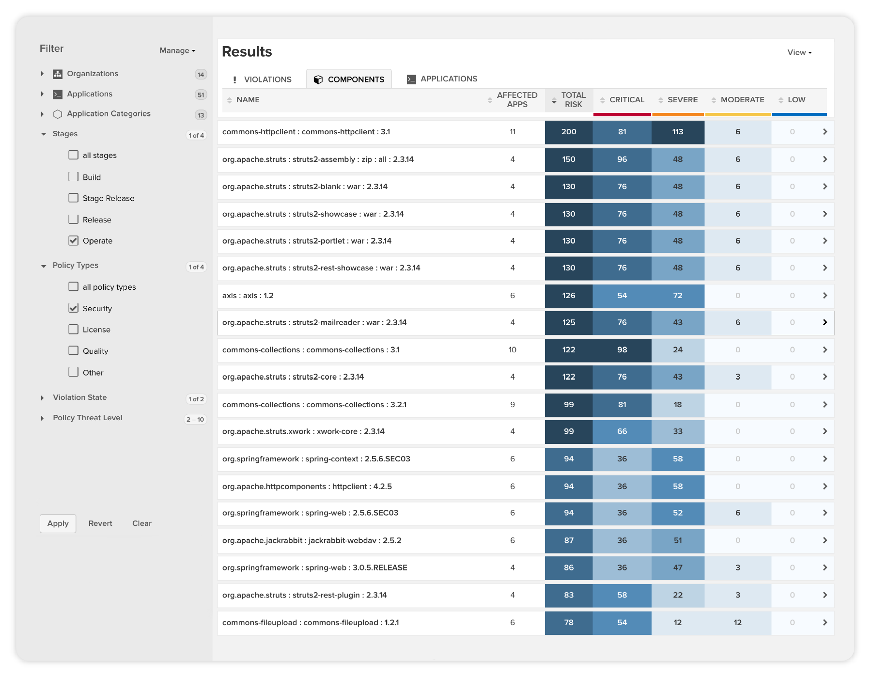Image resolution: width=872 pixels, height=679 pixels.
Task: Open org.apache.struts struts2-blank war row
Action: (526, 187)
